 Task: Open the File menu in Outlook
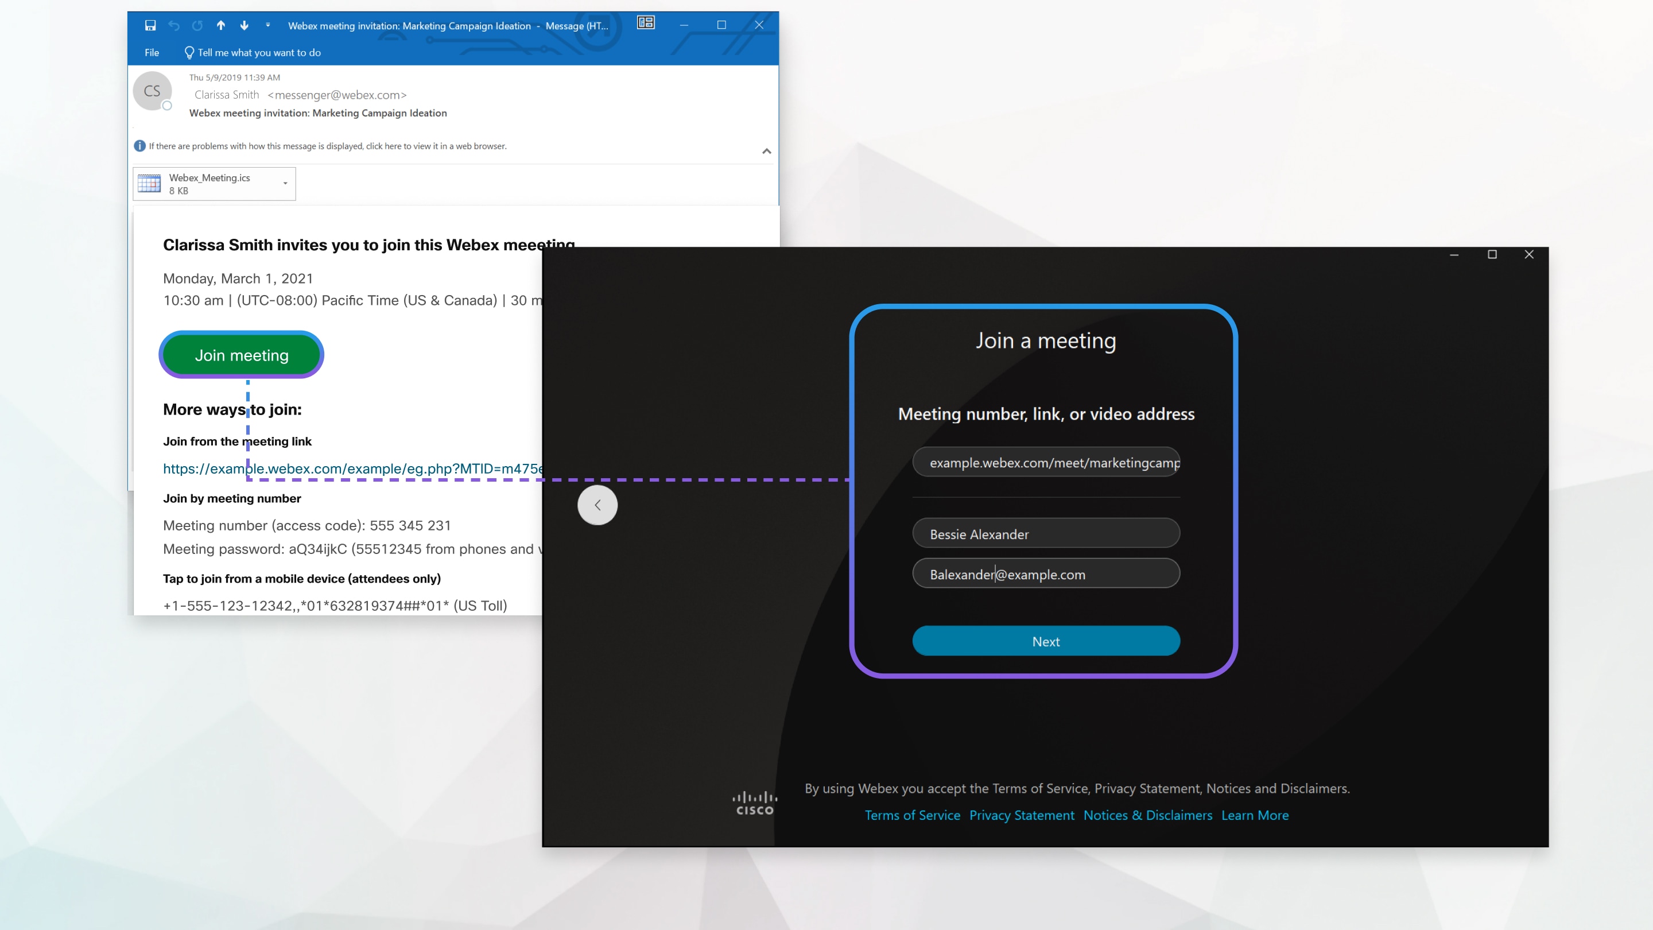pos(152,53)
